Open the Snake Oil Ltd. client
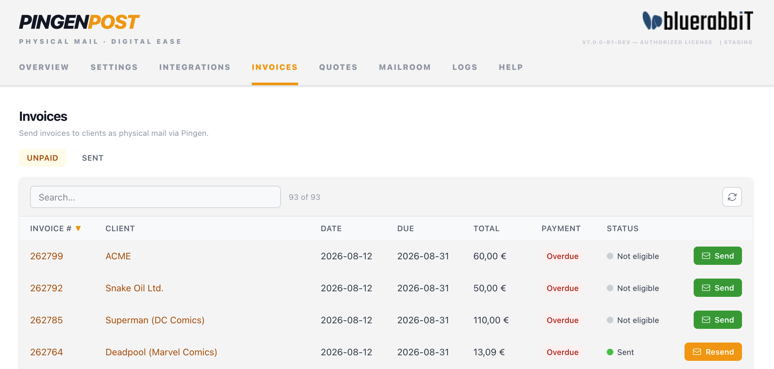 pos(135,288)
